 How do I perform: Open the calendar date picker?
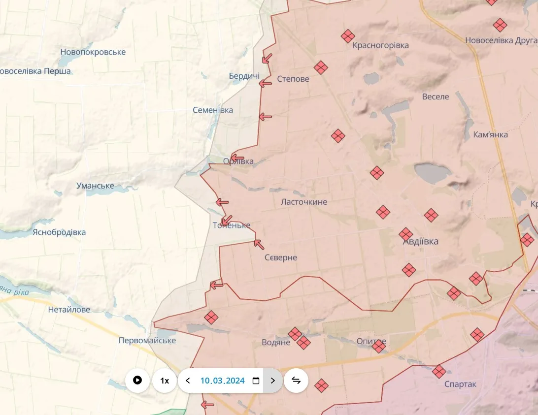pos(256,381)
